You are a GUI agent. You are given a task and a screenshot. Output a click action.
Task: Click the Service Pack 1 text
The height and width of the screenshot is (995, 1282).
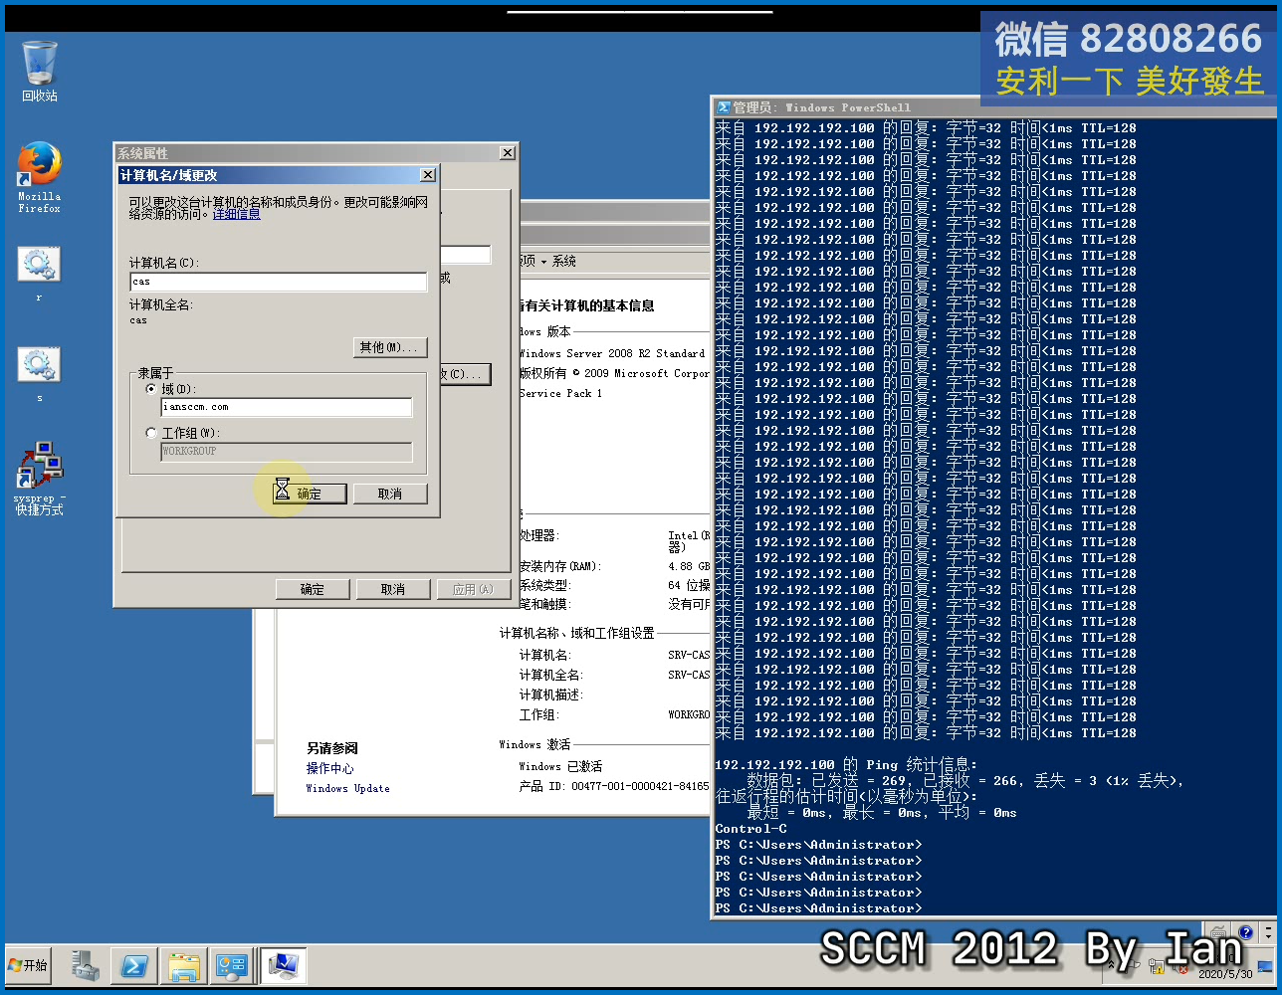560,393
